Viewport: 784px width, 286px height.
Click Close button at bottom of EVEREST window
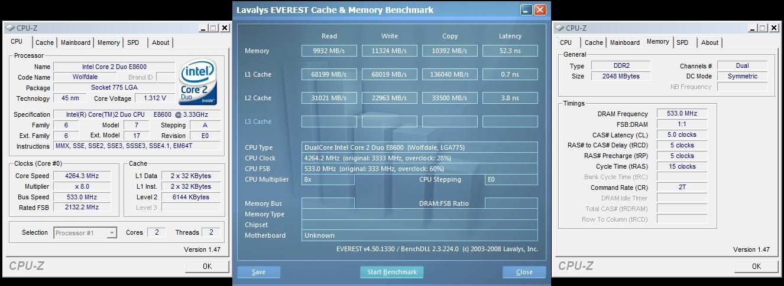(524, 272)
